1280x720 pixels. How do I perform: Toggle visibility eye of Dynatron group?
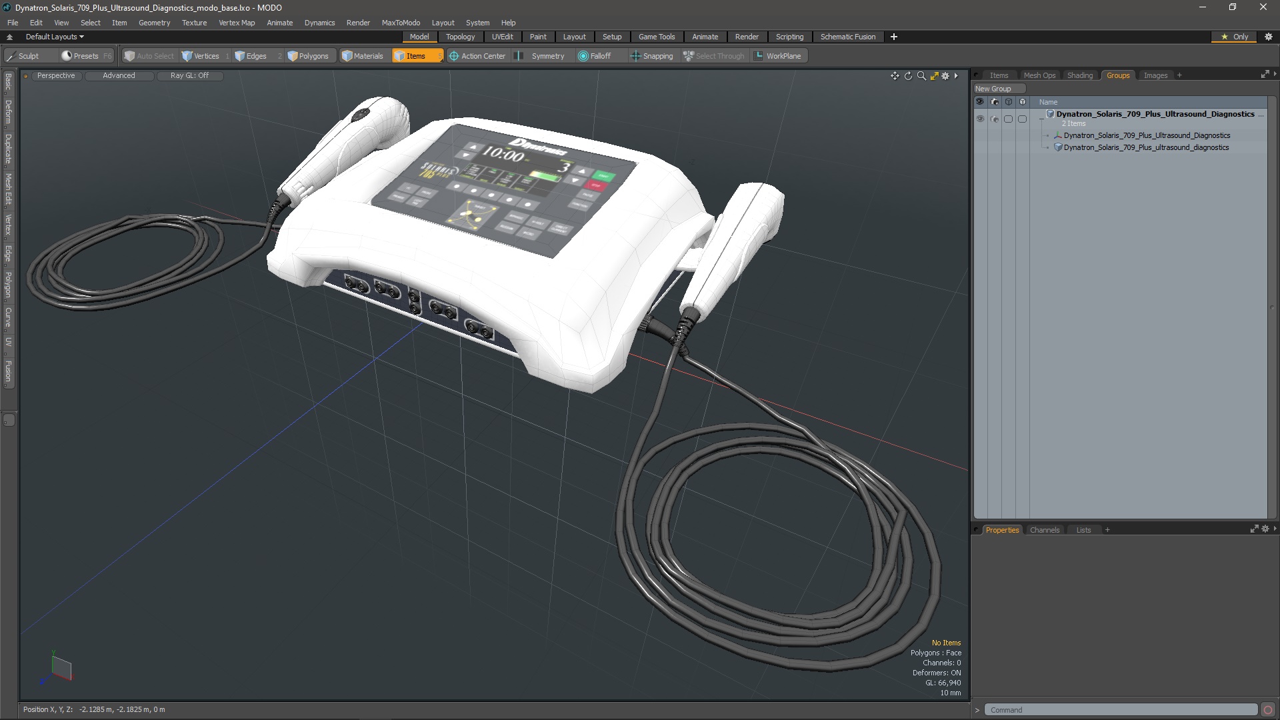point(979,119)
